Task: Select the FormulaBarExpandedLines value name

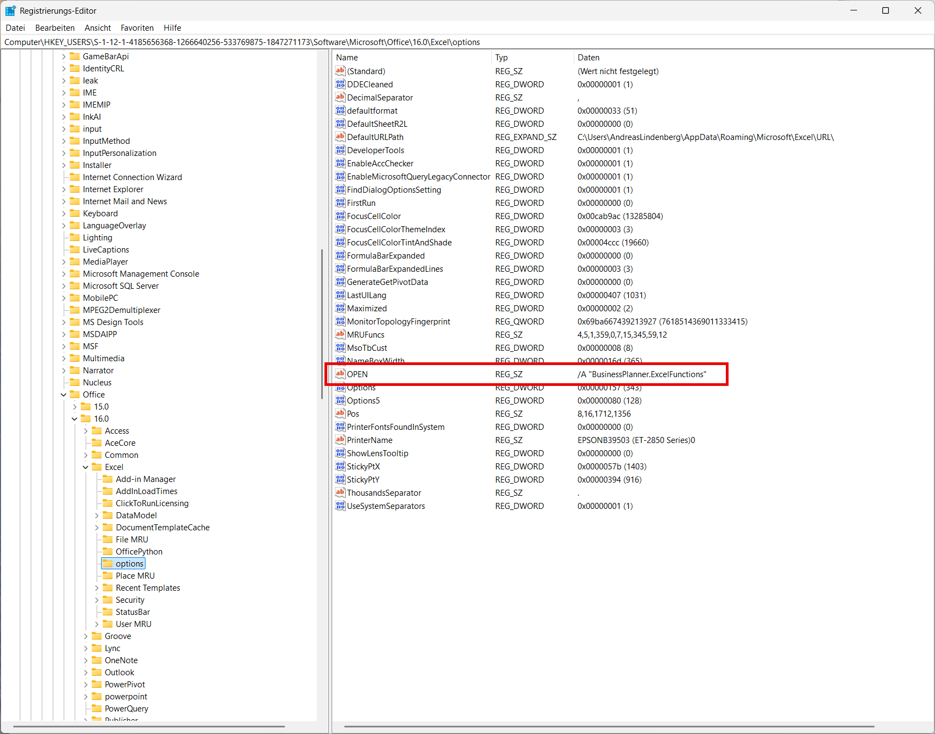Action: point(395,268)
